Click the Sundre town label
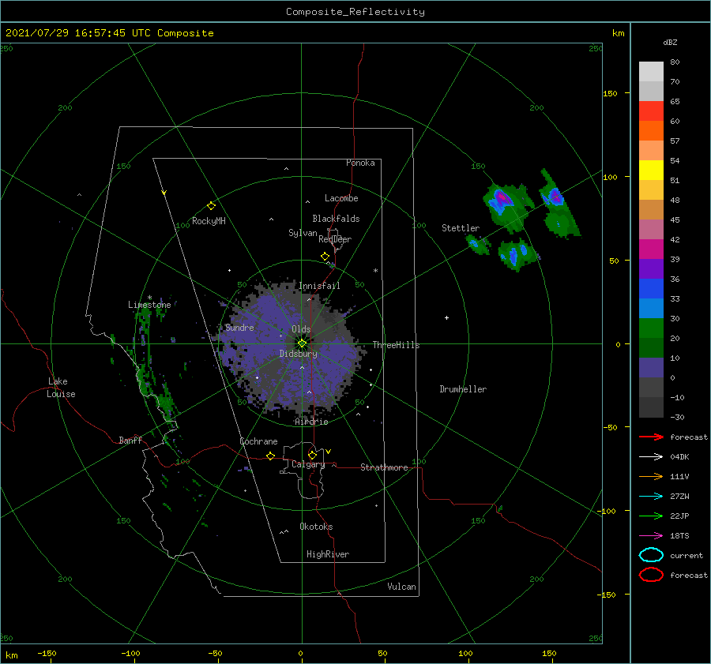 coord(239,327)
